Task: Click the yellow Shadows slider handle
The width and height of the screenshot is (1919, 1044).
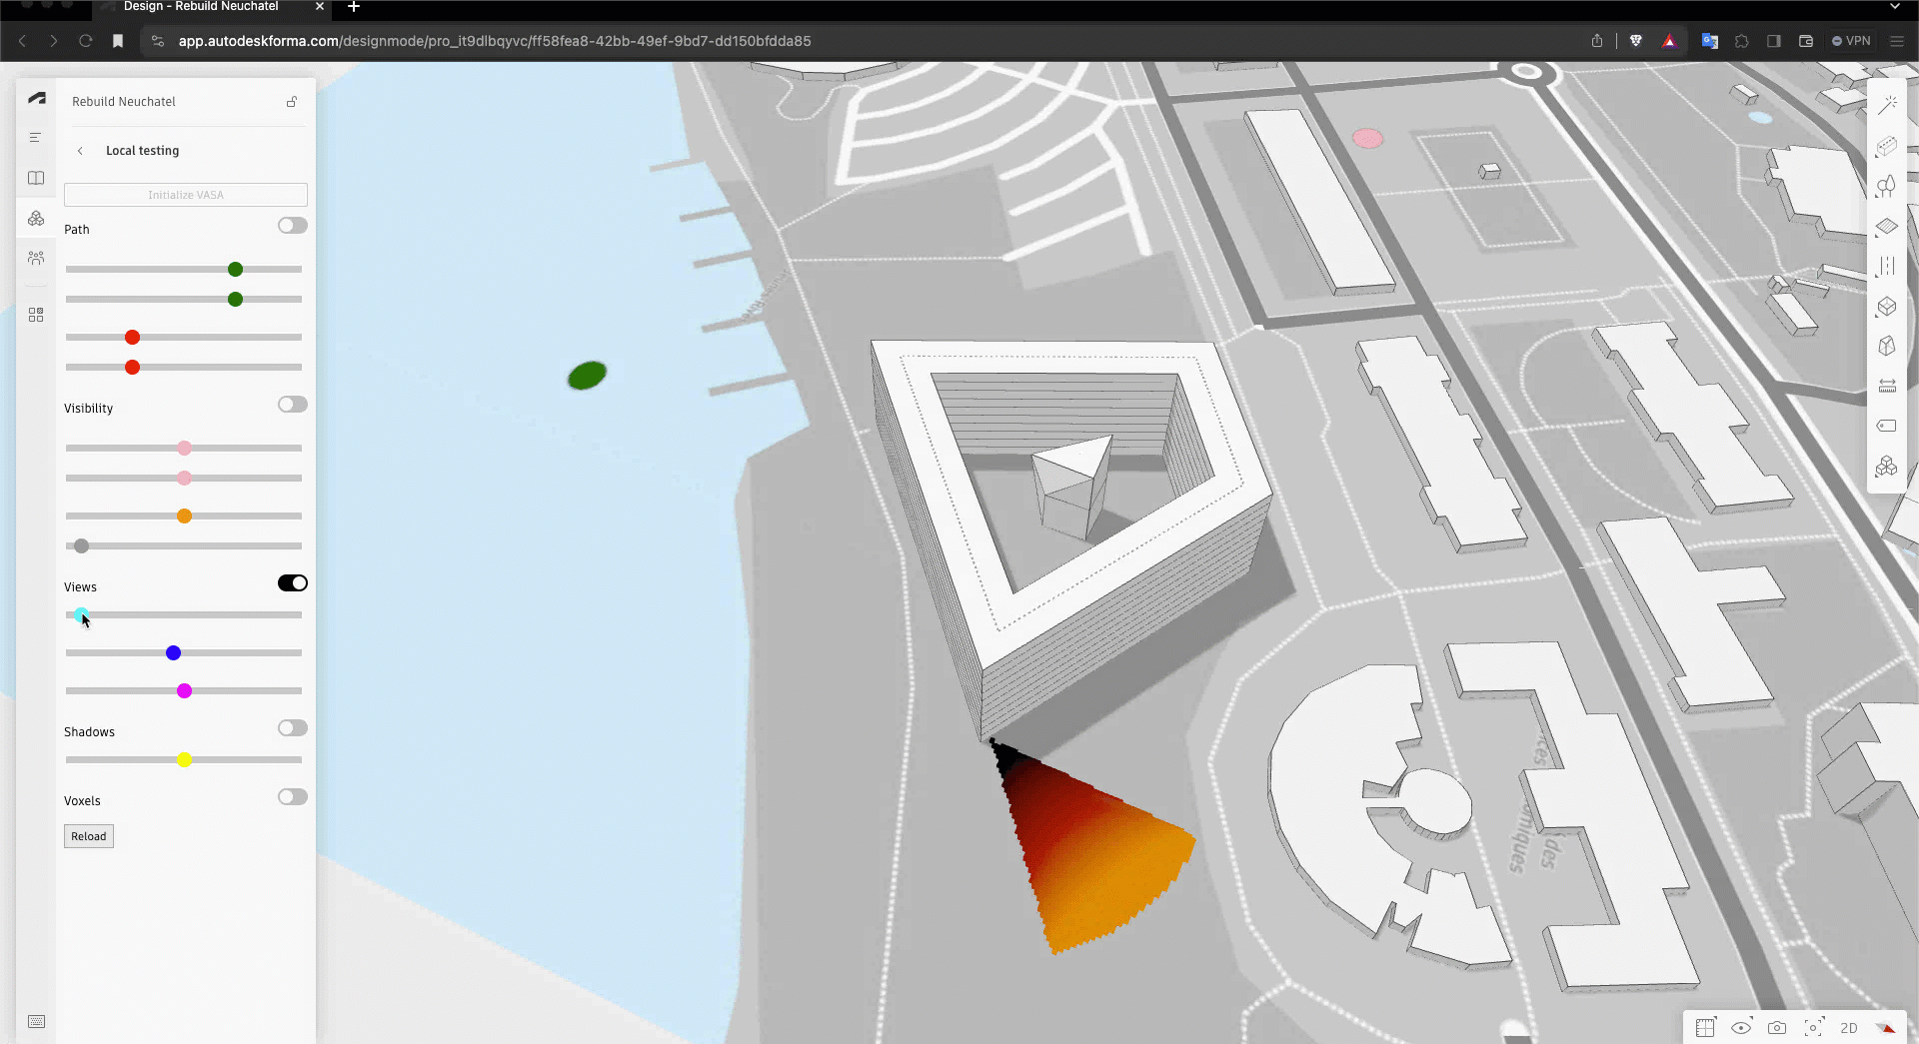Action: (184, 760)
